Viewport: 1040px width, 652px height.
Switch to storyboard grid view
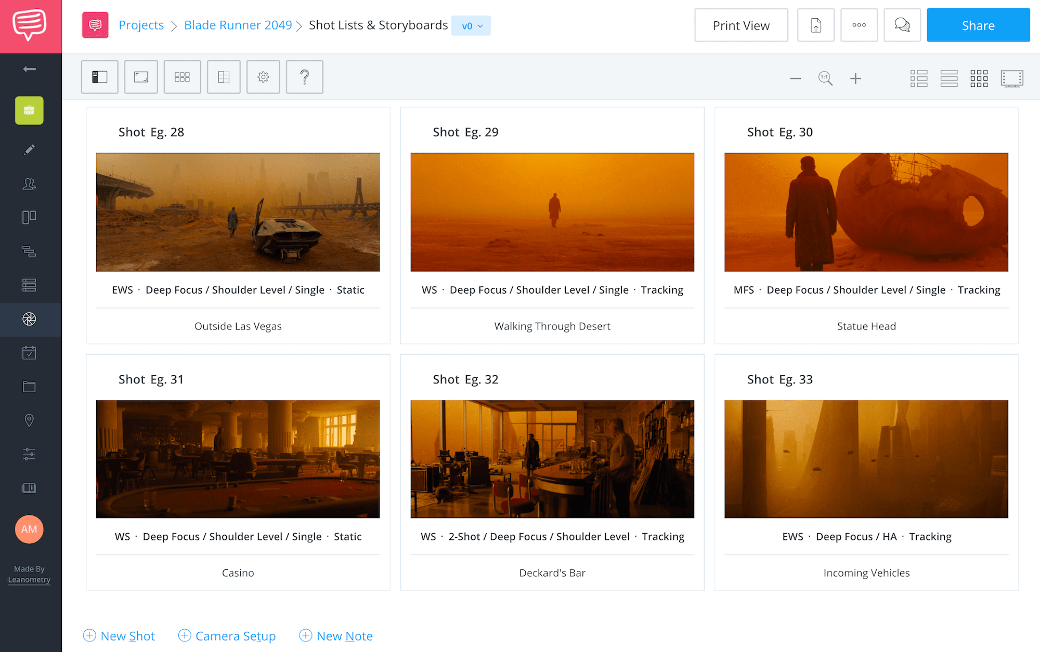tap(979, 78)
